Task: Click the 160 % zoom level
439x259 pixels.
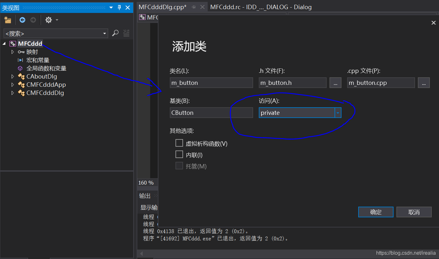Action: (146, 183)
